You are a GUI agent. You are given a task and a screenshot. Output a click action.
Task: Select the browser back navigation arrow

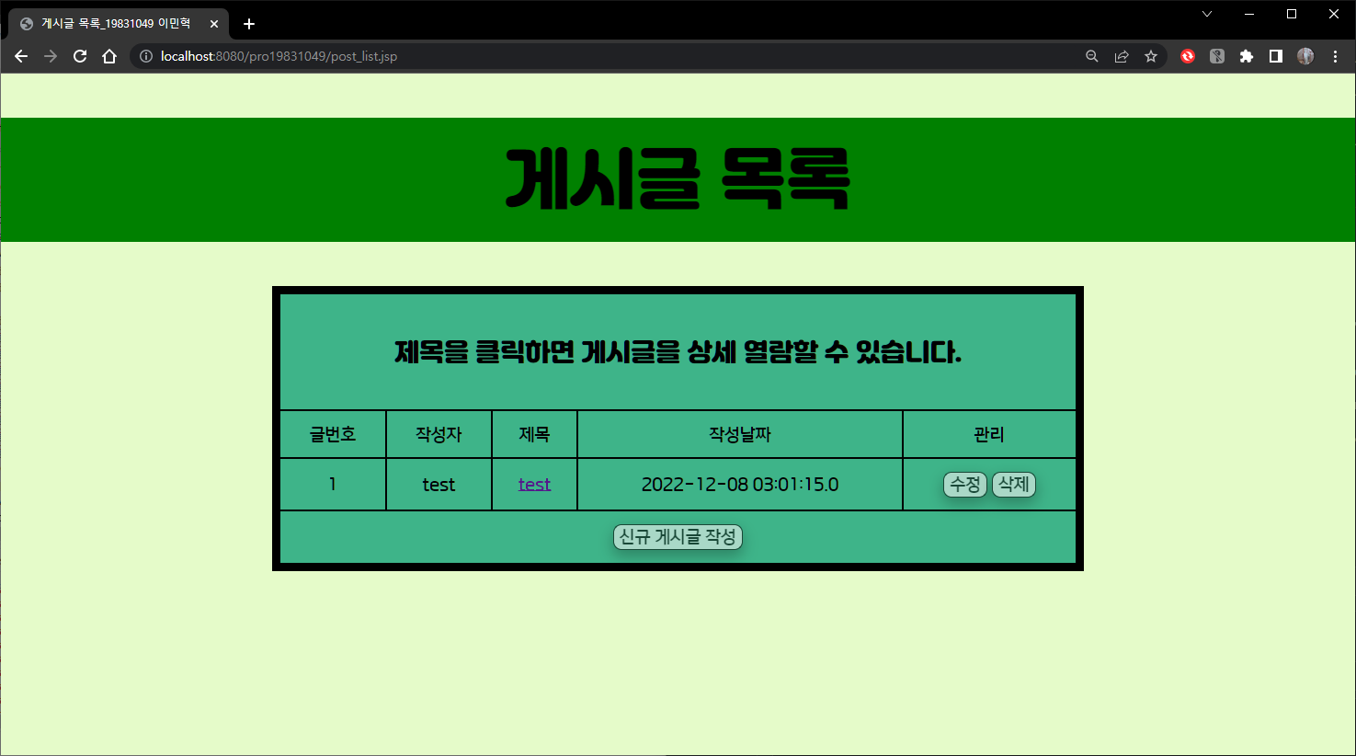pyautogui.click(x=20, y=56)
